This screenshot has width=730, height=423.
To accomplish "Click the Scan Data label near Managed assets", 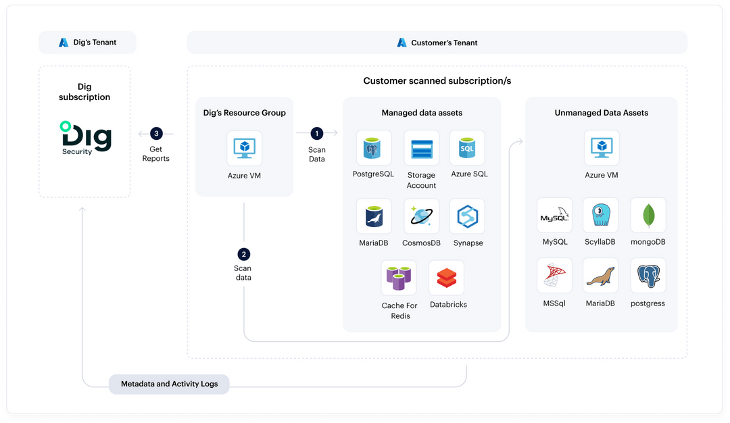I will (x=316, y=154).
